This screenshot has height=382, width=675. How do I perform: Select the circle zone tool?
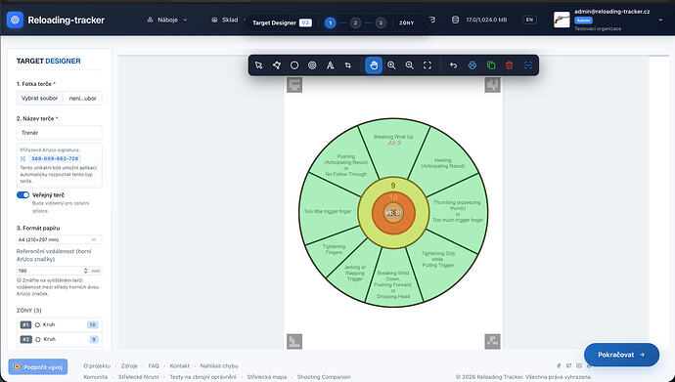pos(294,65)
